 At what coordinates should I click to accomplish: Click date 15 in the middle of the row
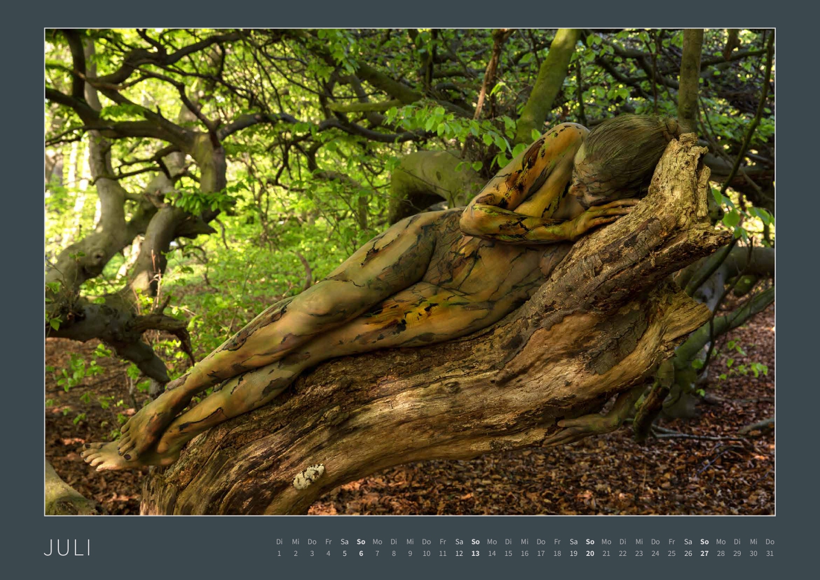pos(508,553)
